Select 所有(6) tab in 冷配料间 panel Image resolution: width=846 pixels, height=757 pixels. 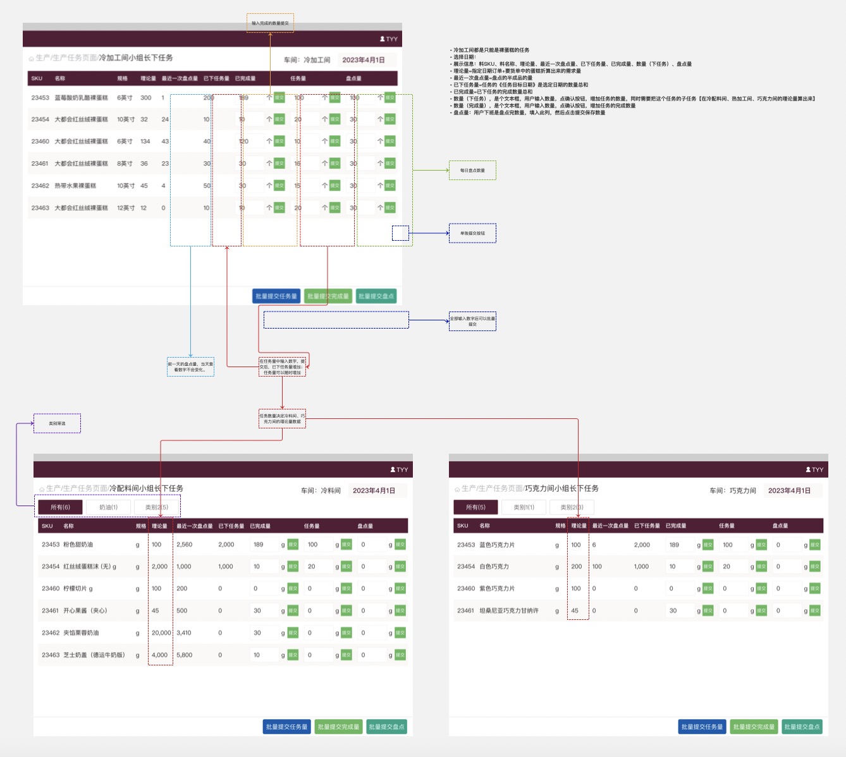point(60,507)
